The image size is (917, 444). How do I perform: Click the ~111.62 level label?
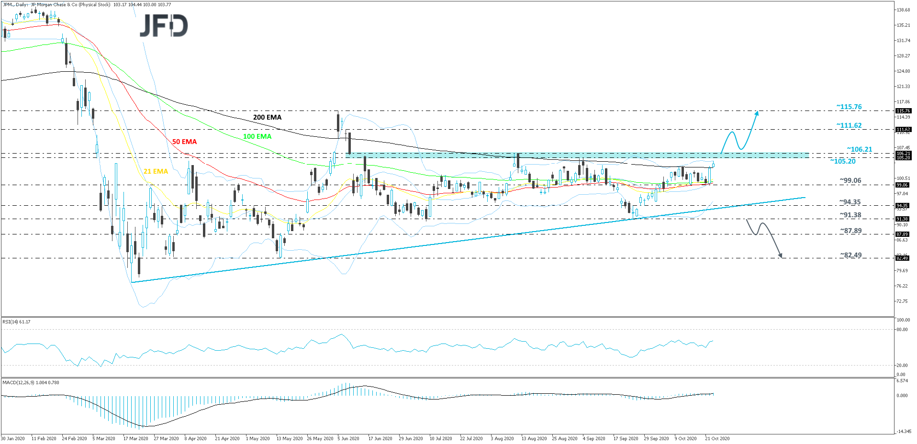tap(849, 125)
